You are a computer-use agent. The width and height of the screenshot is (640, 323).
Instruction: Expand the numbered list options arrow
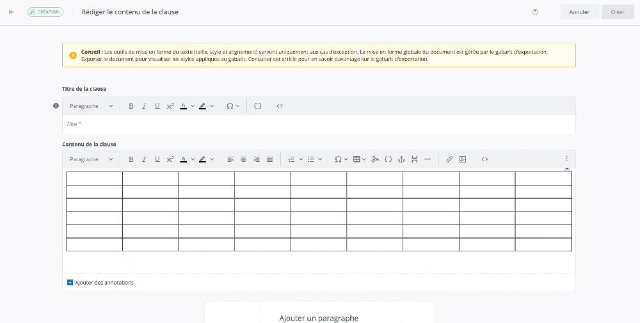click(301, 159)
